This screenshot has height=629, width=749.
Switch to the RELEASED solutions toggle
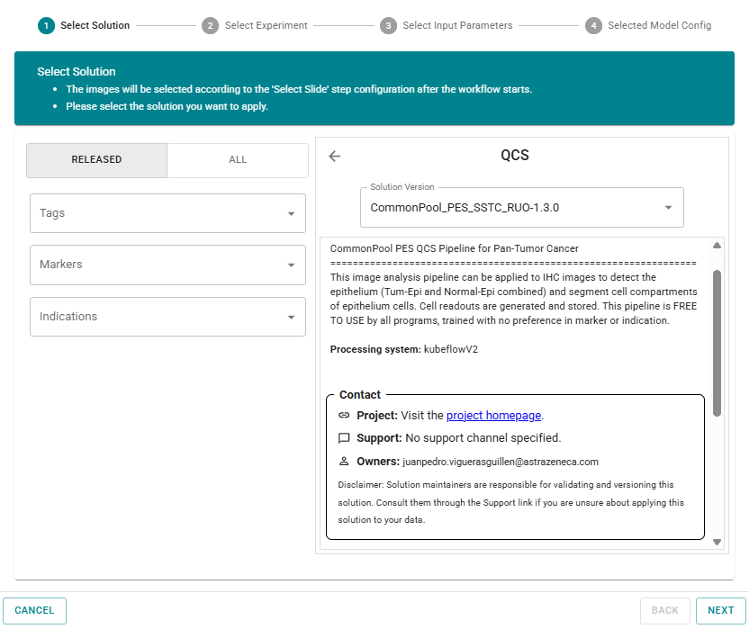(96, 160)
